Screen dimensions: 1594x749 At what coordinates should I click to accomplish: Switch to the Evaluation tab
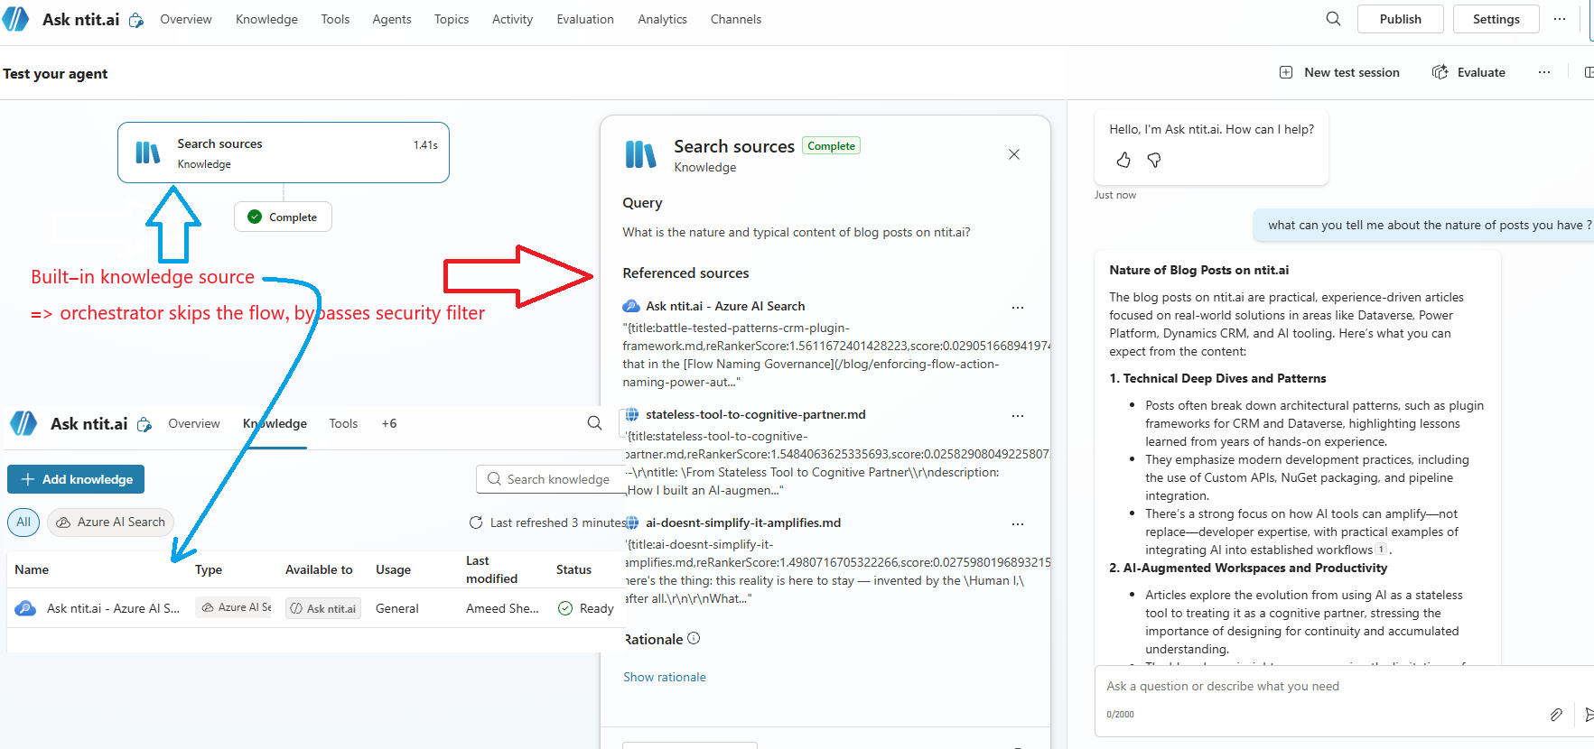[x=585, y=19]
